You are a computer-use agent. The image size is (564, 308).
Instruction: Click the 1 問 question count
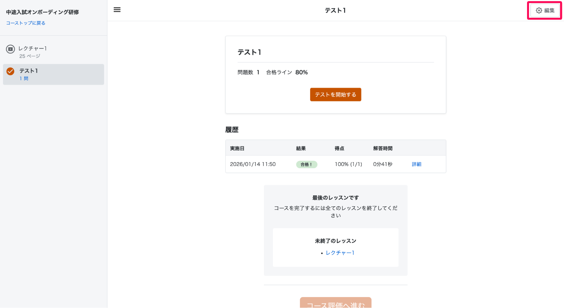point(24,79)
